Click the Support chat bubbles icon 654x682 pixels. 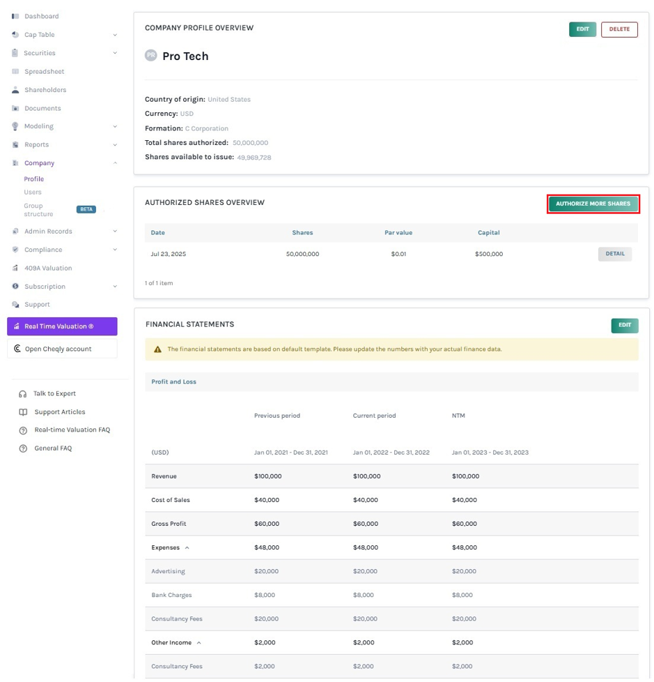[x=15, y=305]
